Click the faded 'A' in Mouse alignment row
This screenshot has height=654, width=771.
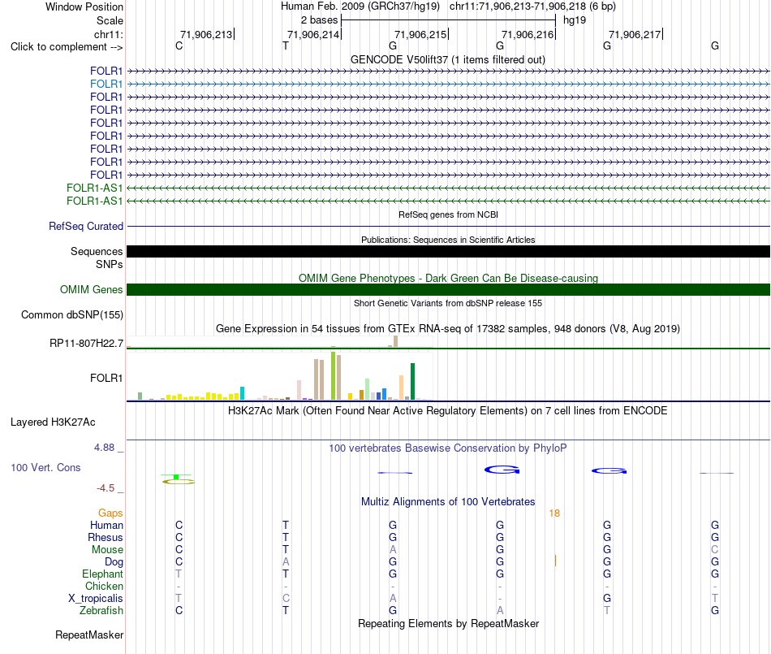[392, 550]
